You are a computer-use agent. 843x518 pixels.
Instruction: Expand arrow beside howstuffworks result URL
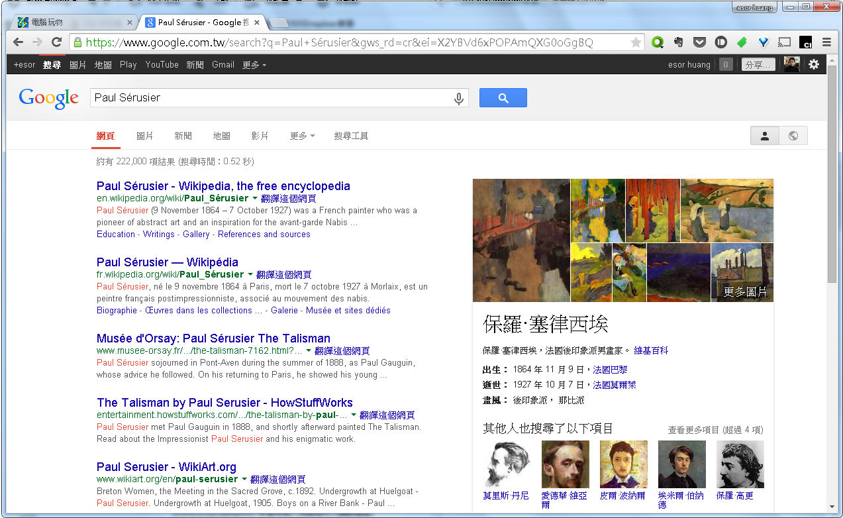(353, 415)
